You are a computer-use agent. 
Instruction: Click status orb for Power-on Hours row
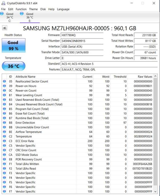(4, 86)
